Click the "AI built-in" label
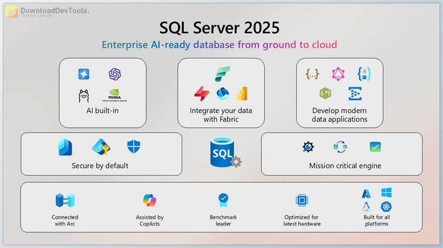443x248 pixels. coord(102,111)
